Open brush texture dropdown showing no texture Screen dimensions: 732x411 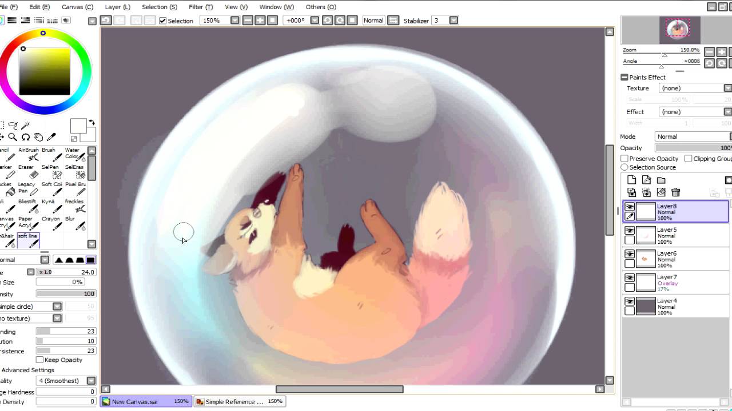(57, 318)
